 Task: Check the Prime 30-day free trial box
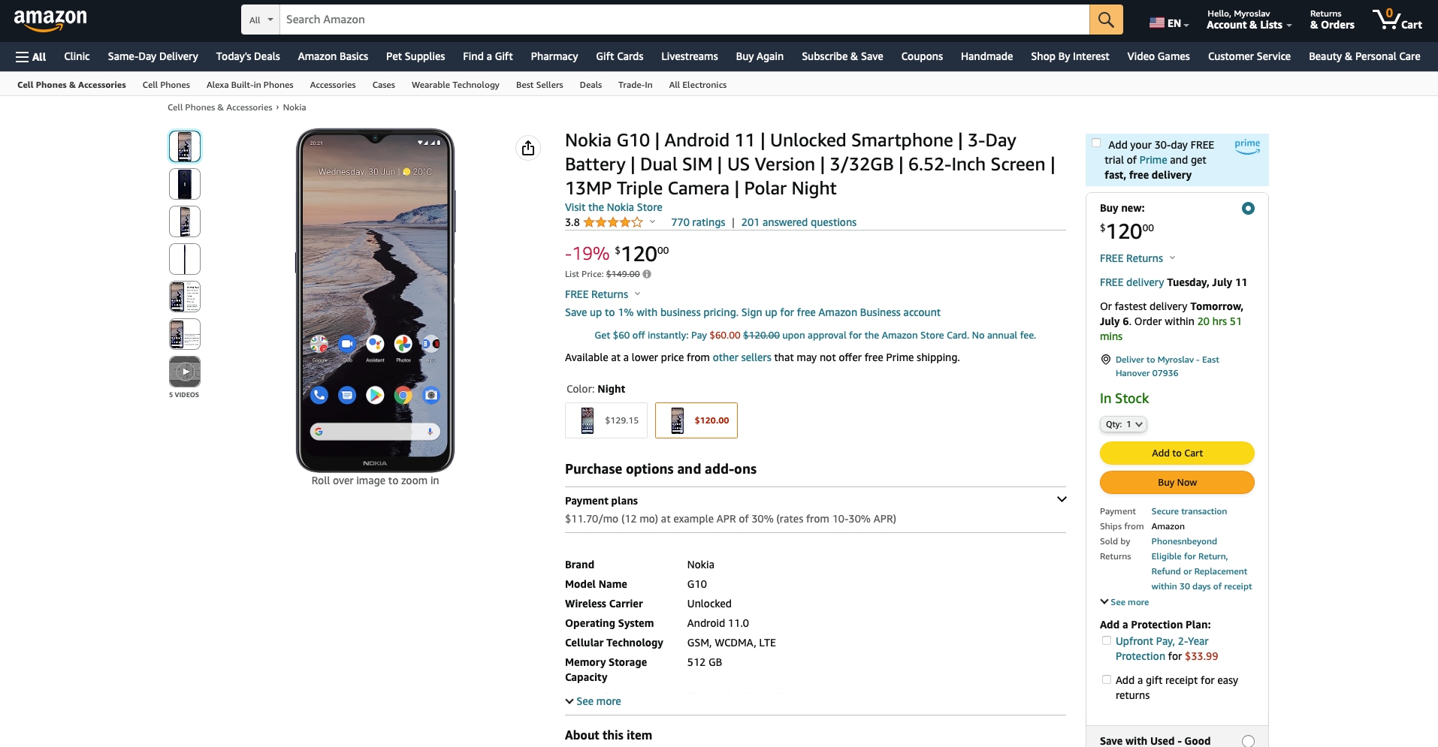point(1096,143)
